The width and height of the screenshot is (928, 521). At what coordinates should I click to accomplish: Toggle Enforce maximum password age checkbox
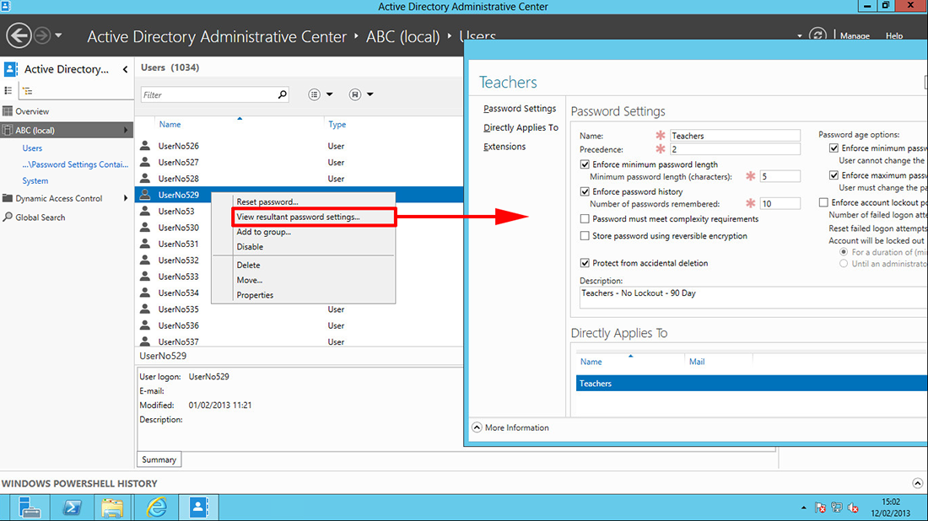(x=834, y=175)
